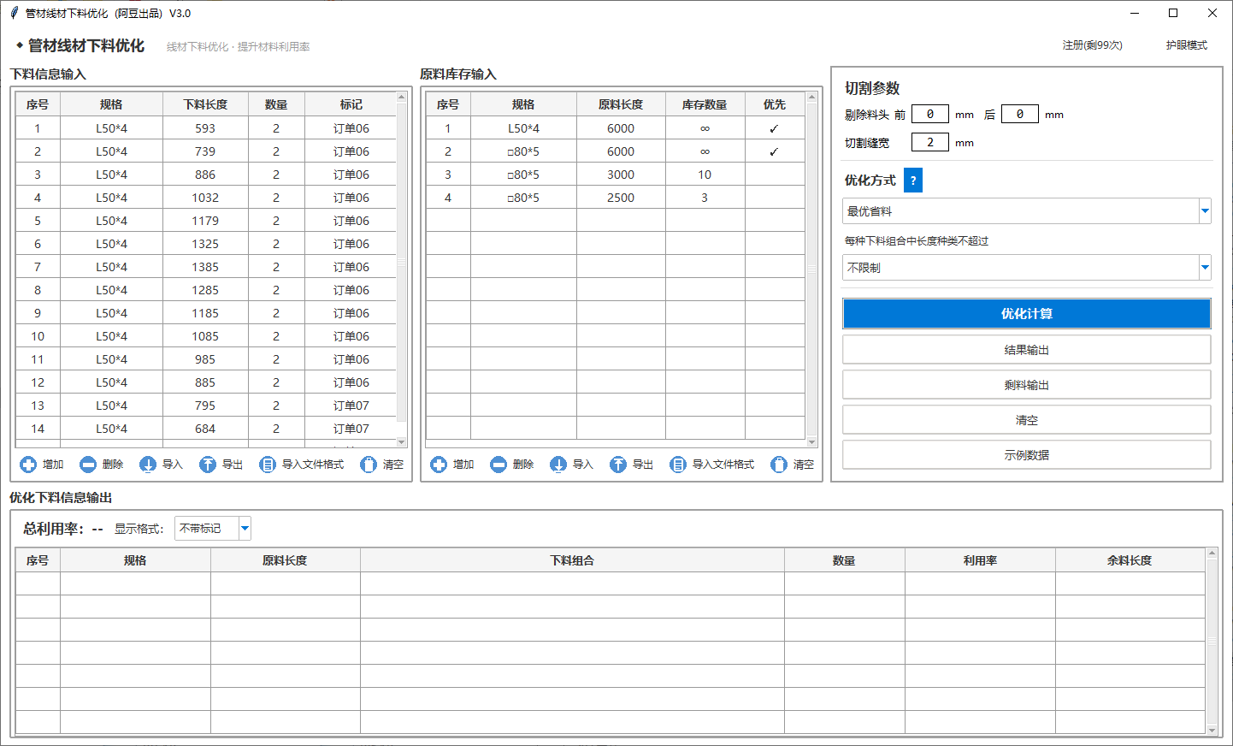1233x746 pixels.
Task: Open the optimization method dropdown 最优省料
Action: tap(1026, 211)
